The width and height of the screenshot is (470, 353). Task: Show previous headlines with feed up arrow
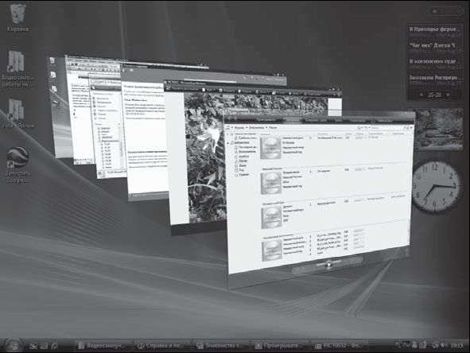(421, 95)
